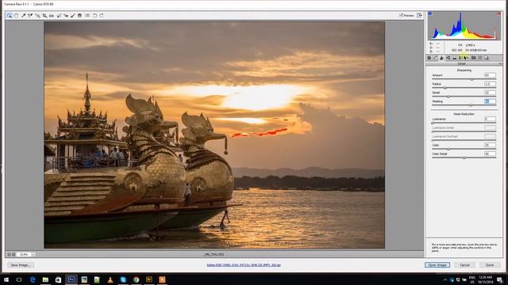Viewport: 508px width, 285px height.
Task: Select the Hand tool
Action: coord(16,16)
